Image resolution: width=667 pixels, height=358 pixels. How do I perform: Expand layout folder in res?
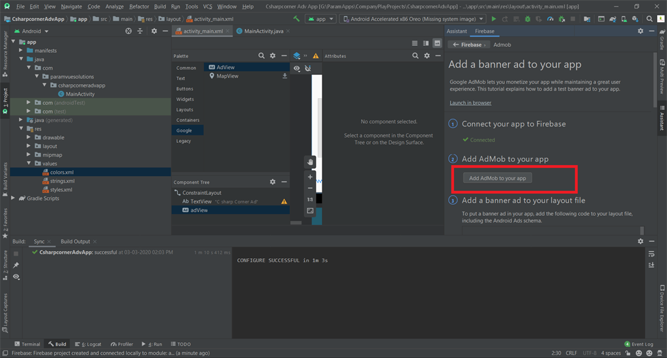[x=29, y=146]
